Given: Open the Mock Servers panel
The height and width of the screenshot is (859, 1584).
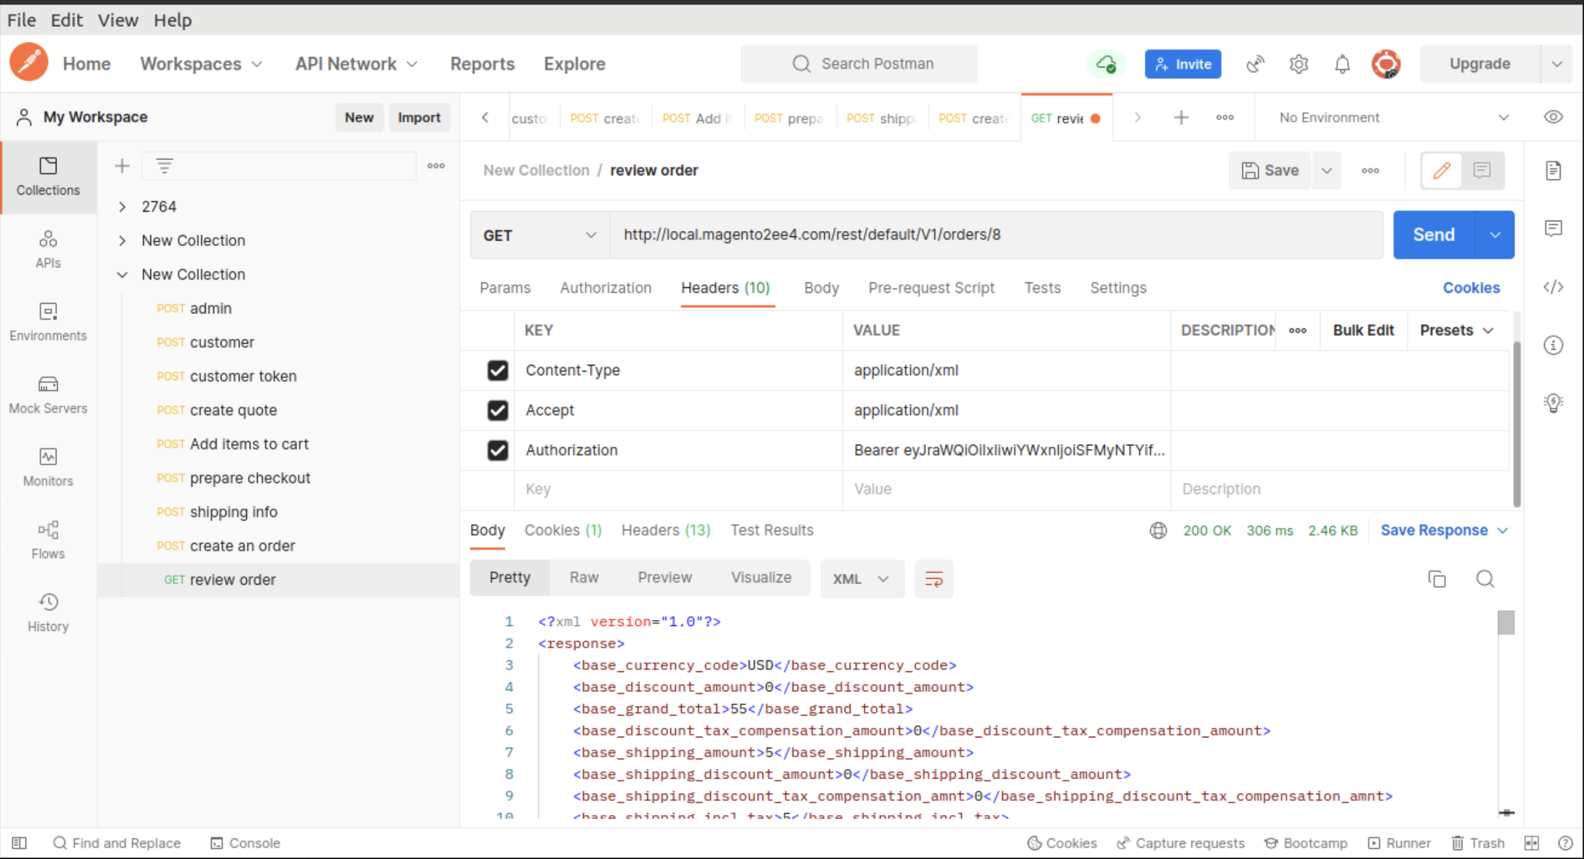Looking at the screenshot, I should (x=47, y=394).
